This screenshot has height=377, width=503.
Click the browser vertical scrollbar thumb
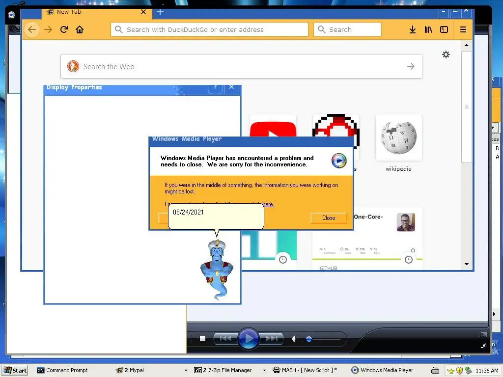[x=467, y=107]
